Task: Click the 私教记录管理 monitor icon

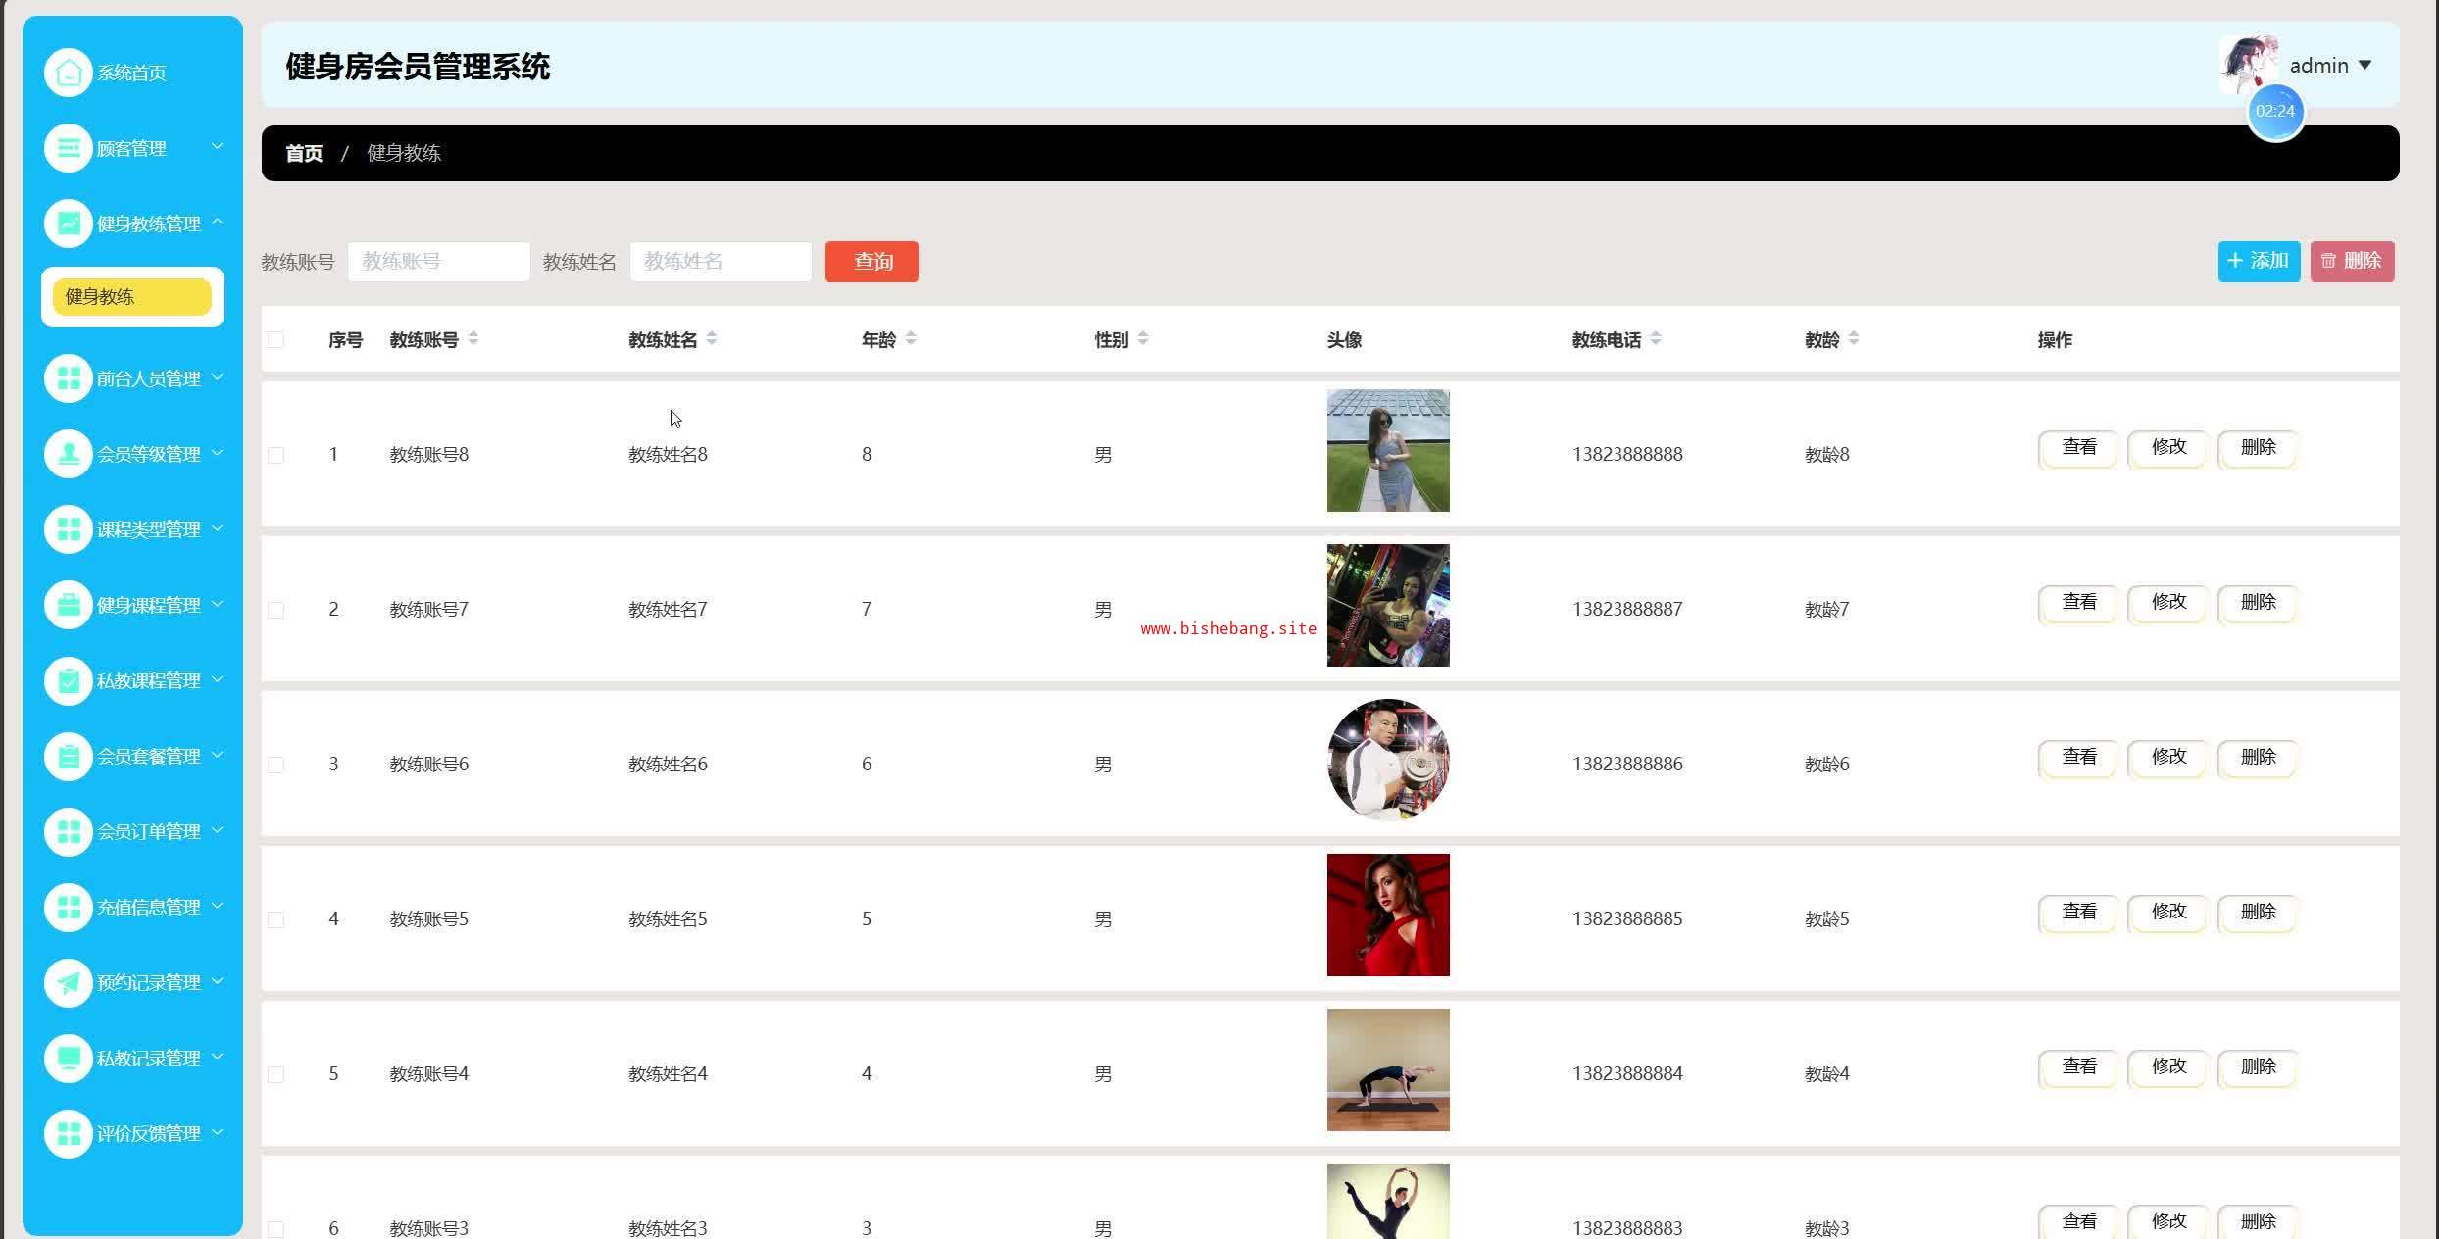Action: (x=68, y=1058)
